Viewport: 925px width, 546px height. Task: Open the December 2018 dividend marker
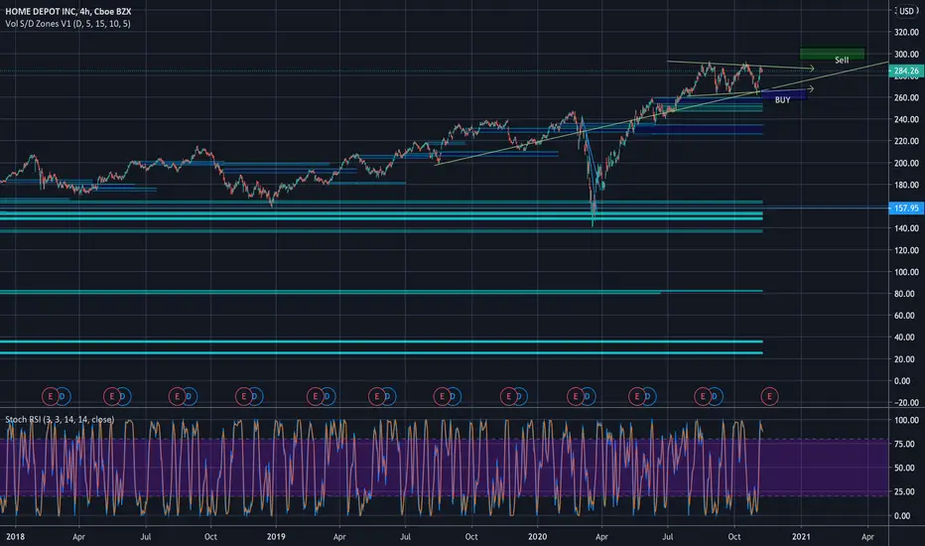[x=256, y=396]
